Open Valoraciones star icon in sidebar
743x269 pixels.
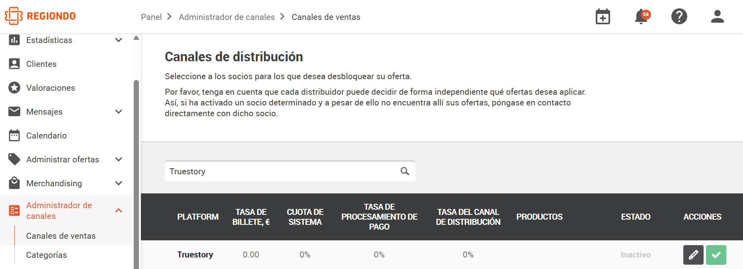(14, 88)
